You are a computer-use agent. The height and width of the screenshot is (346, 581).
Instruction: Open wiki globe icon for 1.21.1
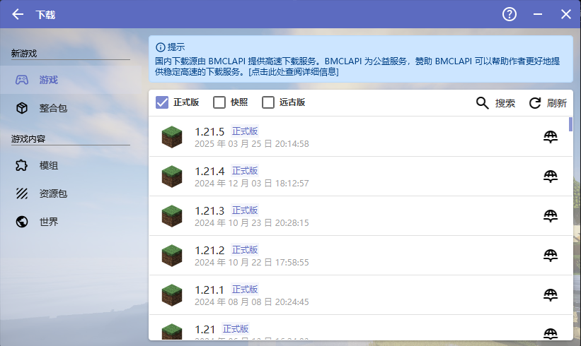click(x=551, y=295)
